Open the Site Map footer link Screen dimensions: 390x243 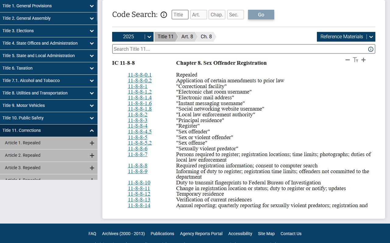[x=266, y=234]
